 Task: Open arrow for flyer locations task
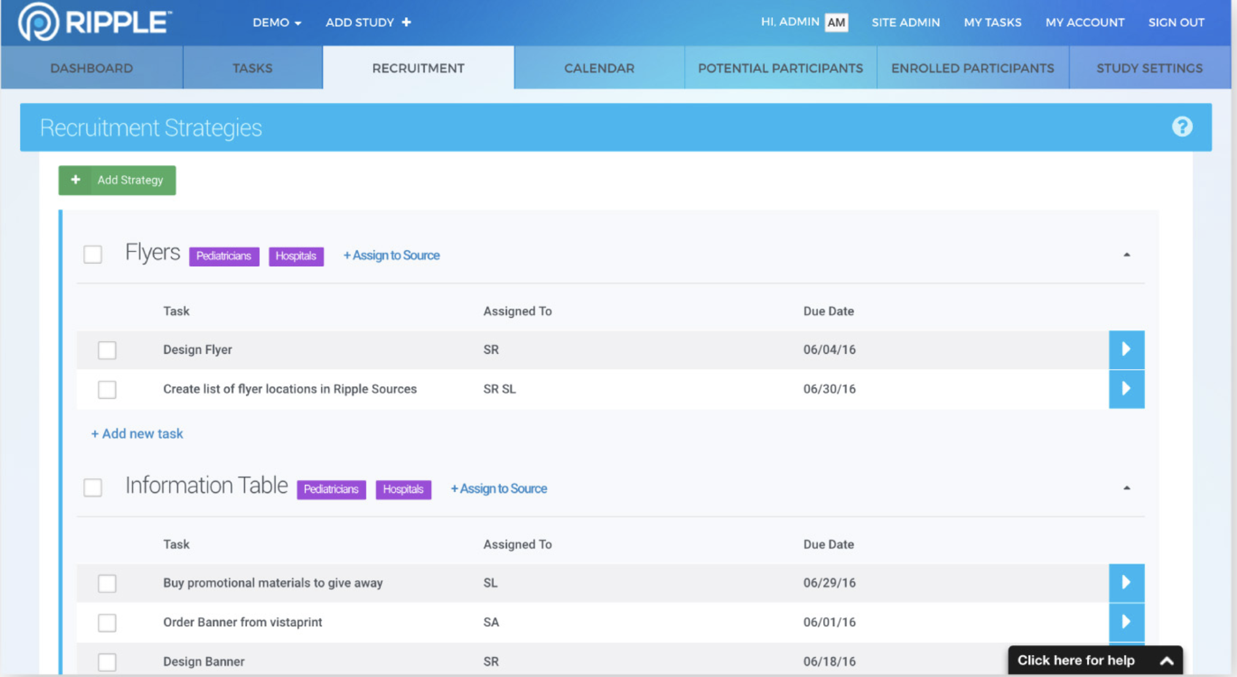[1126, 389]
